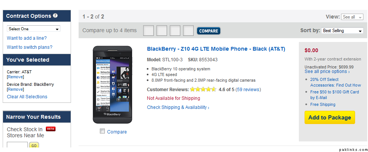Click the Contract Options help question mark icon
The height and width of the screenshot is (152, 368).
tap(55, 16)
